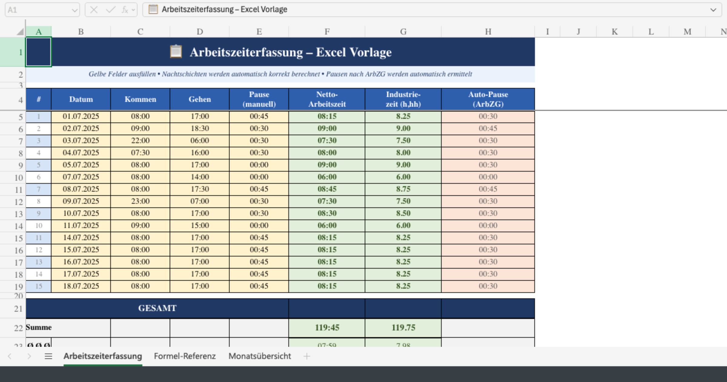
Task: Select the GESAMT section header cell
Action: click(x=157, y=308)
